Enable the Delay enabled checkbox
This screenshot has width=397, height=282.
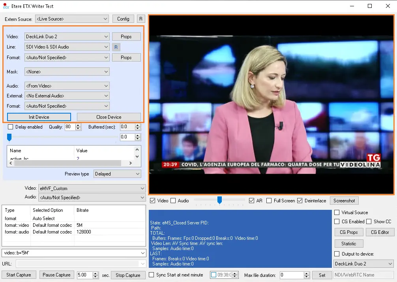[x=11, y=127]
